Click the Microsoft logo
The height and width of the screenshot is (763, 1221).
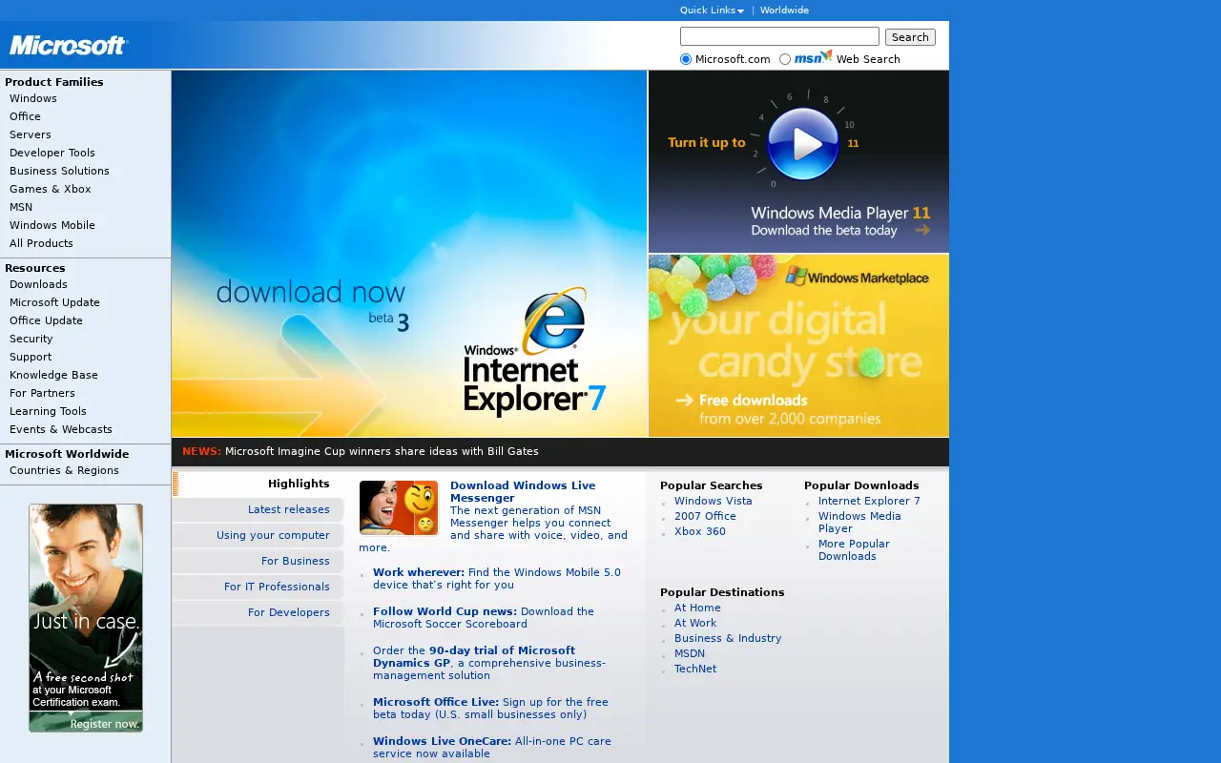click(x=68, y=45)
